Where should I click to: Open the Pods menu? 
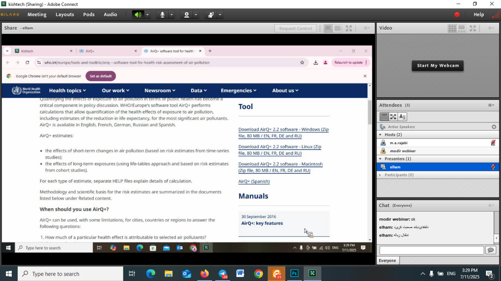tap(89, 14)
